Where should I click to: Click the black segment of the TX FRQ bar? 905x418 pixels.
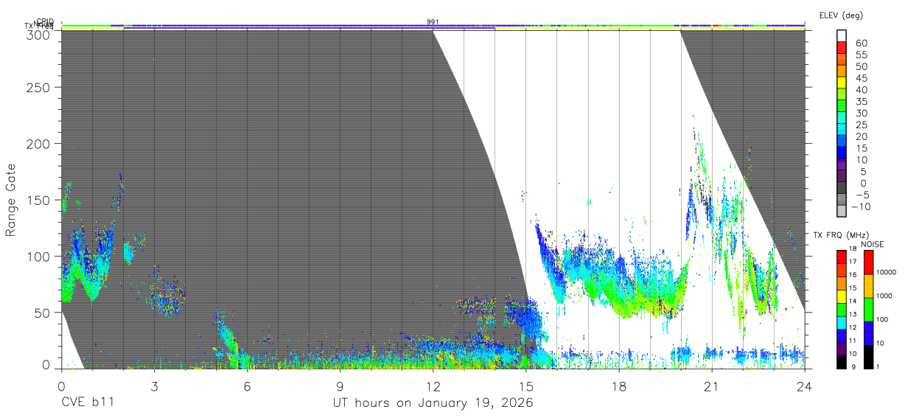click(x=842, y=361)
